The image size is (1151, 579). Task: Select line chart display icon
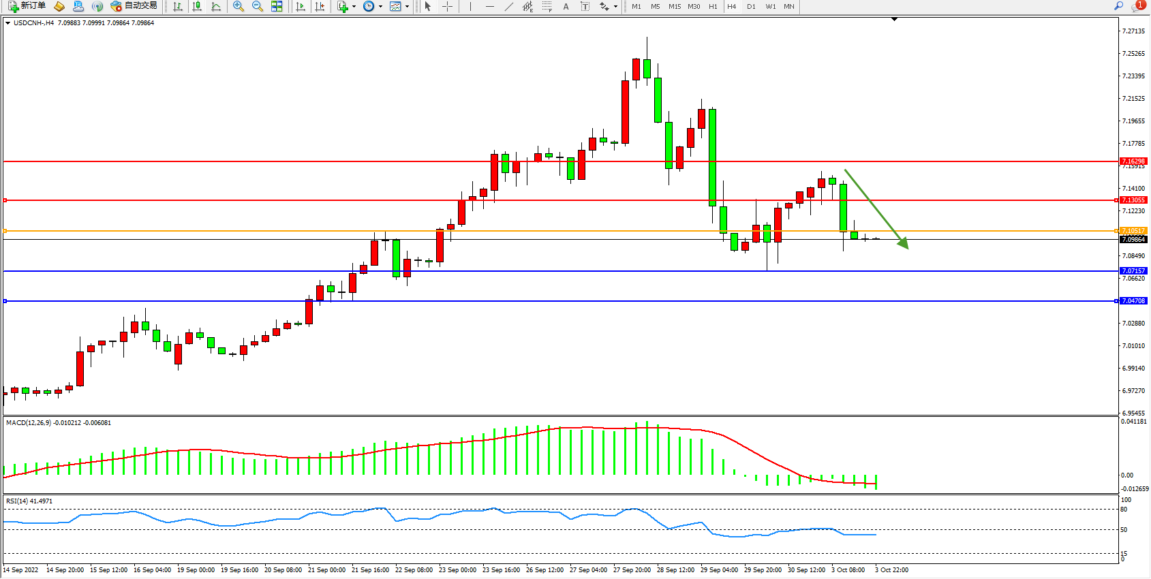pos(216,6)
